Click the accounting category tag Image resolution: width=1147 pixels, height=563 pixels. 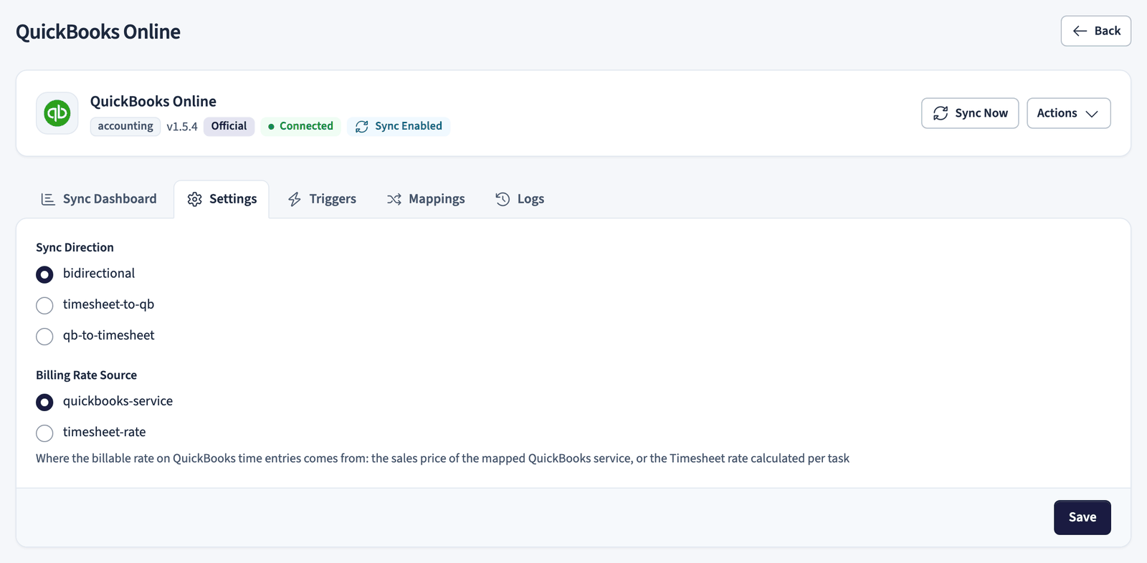(x=125, y=126)
